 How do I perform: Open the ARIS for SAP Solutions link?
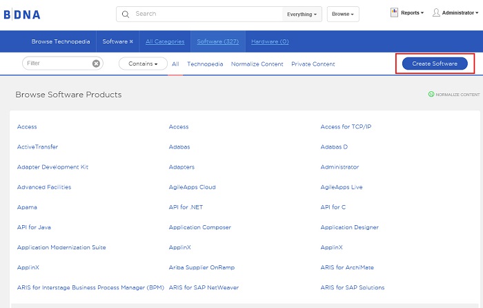[353, 287]
